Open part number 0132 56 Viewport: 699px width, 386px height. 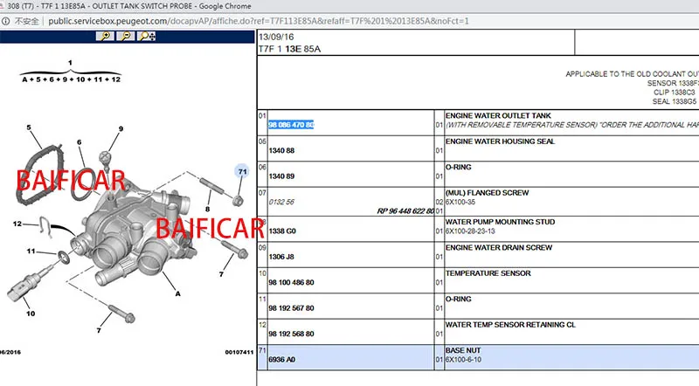281,202
